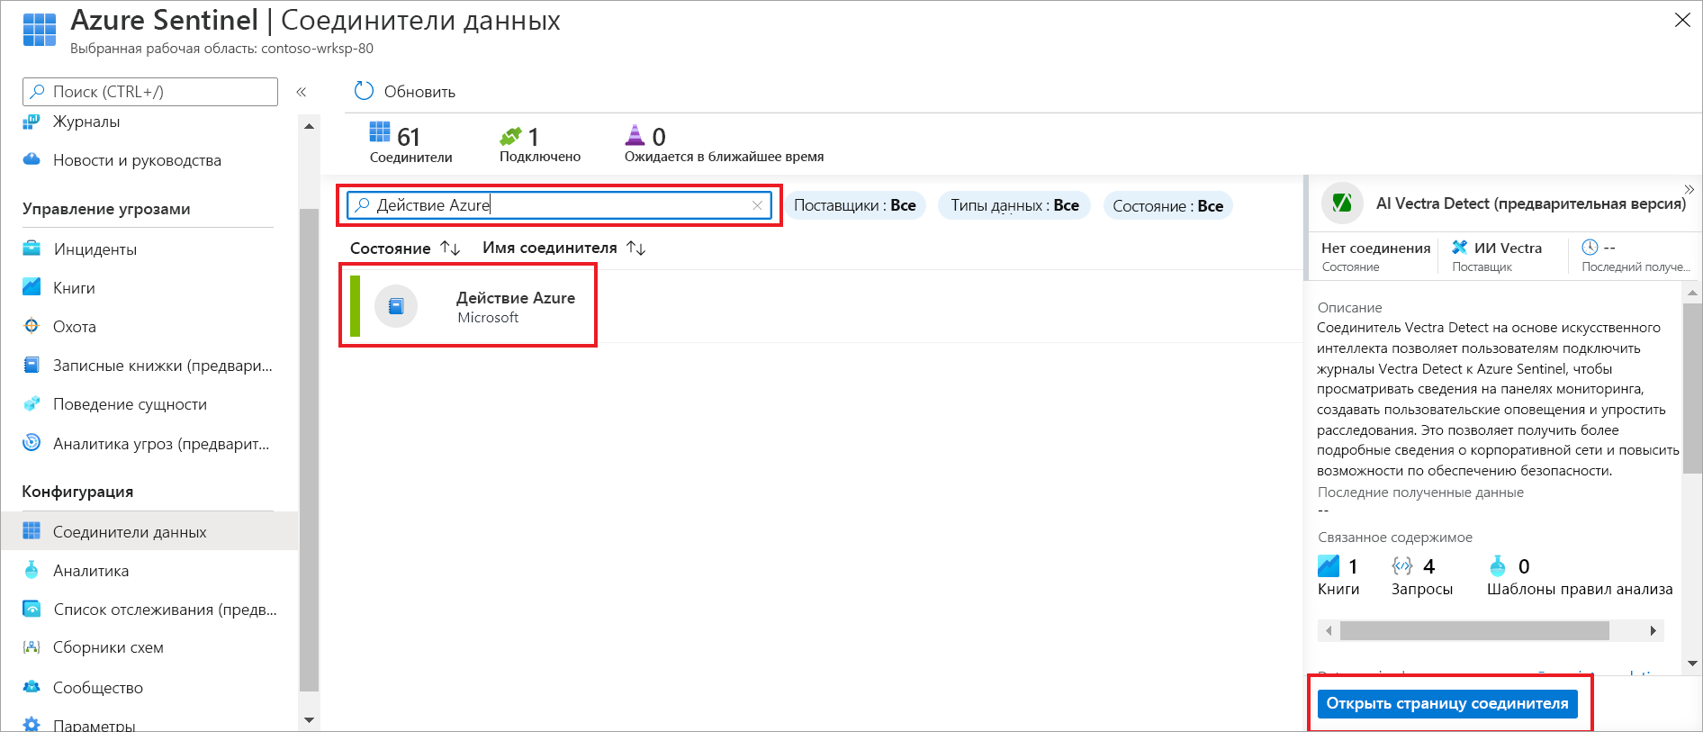
Task: Open Новости и руководства in sidebar
Action: click(x=137, y=160)
